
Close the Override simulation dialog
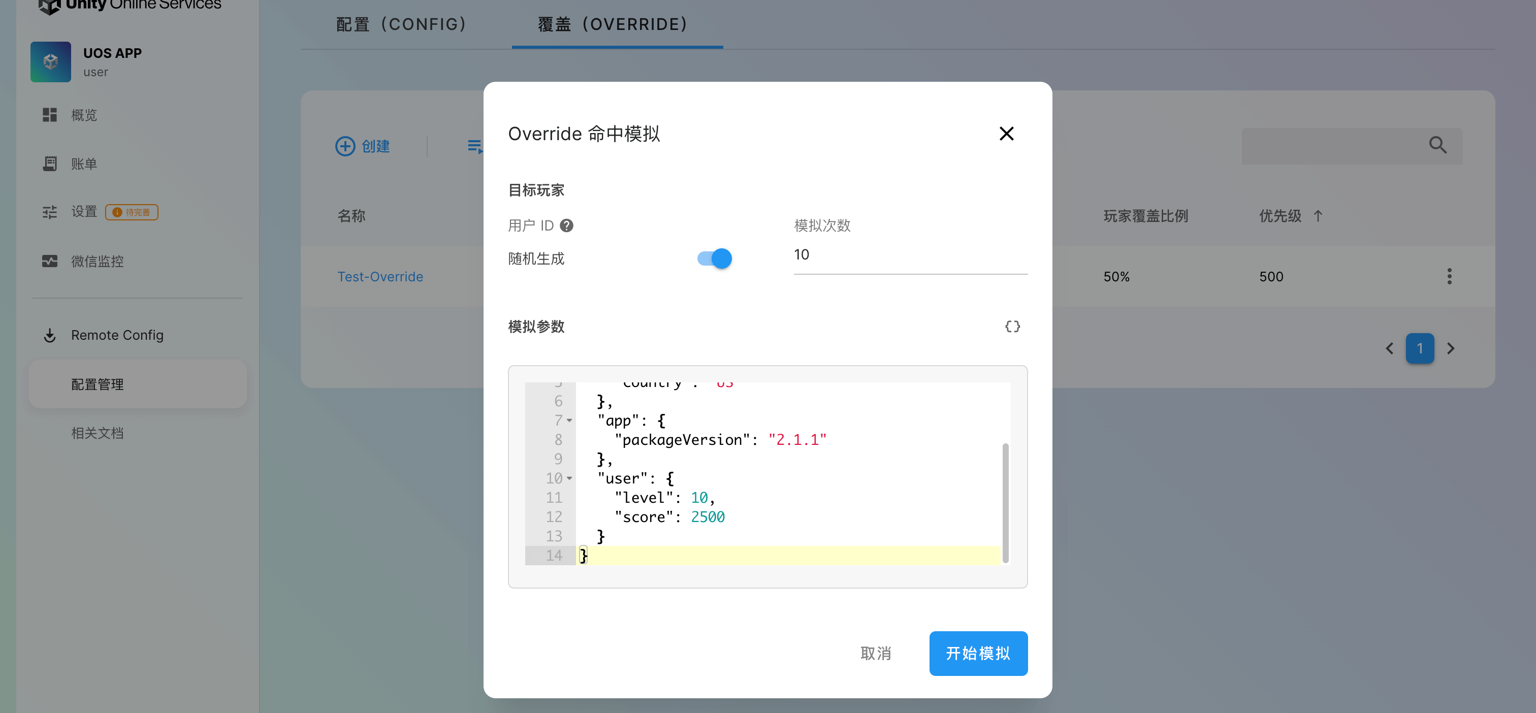(x=1006, y=134)
